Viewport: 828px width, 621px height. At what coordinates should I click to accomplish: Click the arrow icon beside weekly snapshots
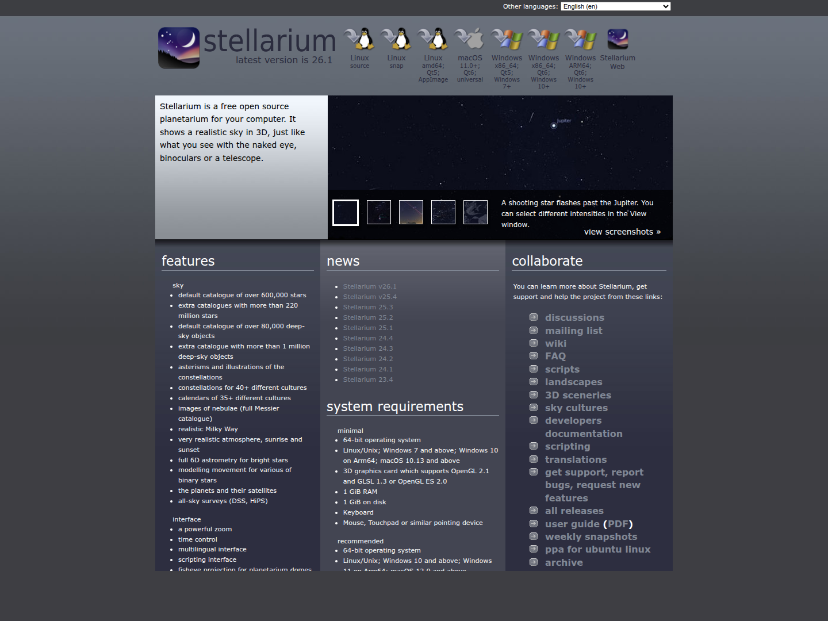point(534,536)
